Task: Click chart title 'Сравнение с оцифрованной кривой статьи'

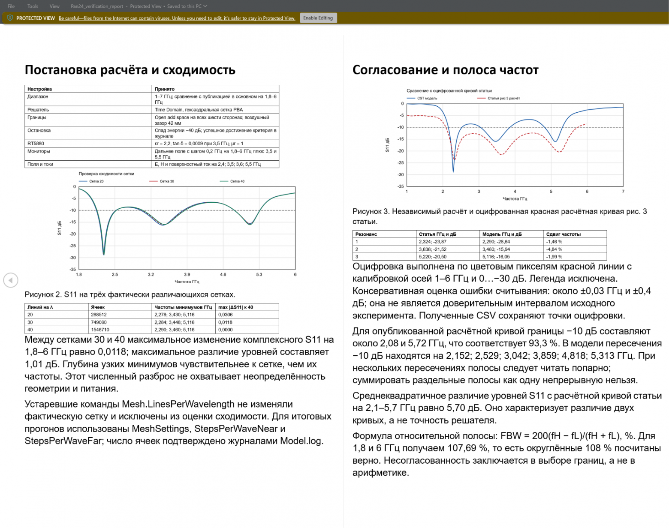Action: [449, 91]
